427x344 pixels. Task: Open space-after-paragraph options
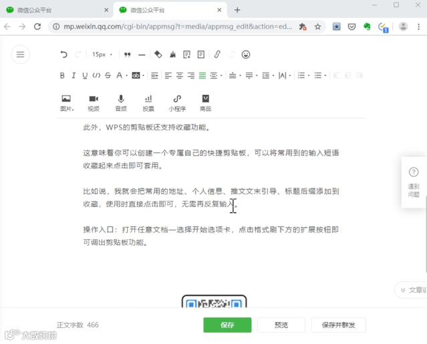[x=251, y=75]
